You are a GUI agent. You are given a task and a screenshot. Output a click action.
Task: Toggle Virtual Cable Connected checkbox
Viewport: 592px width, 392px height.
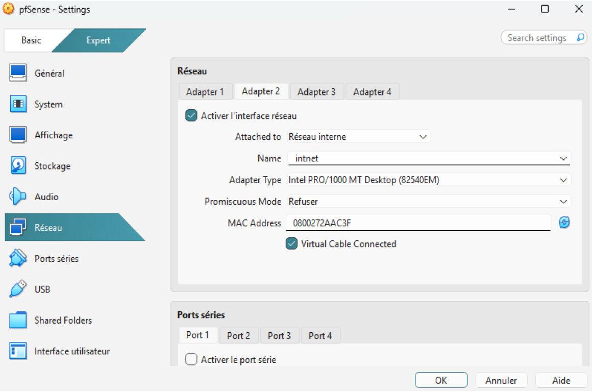click(x=291, y=243)
